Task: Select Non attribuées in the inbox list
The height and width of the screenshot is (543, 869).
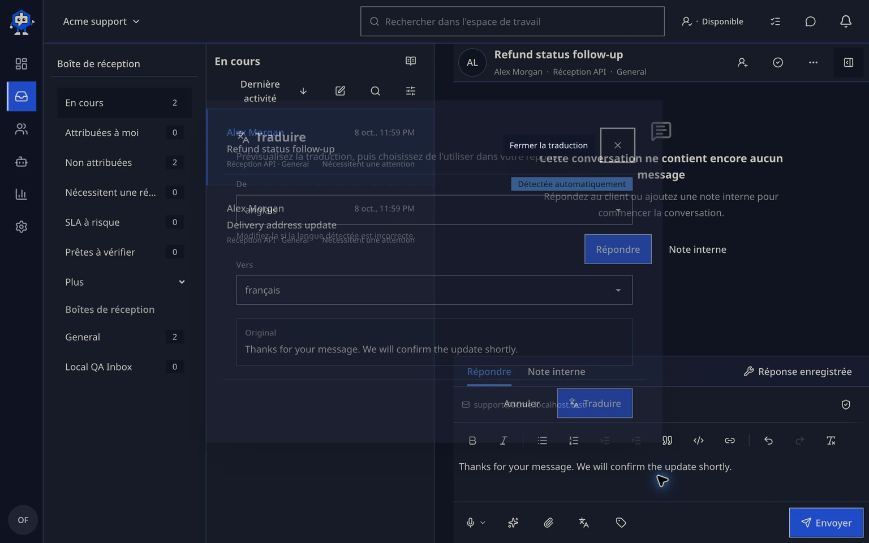Action: point(124,163)
